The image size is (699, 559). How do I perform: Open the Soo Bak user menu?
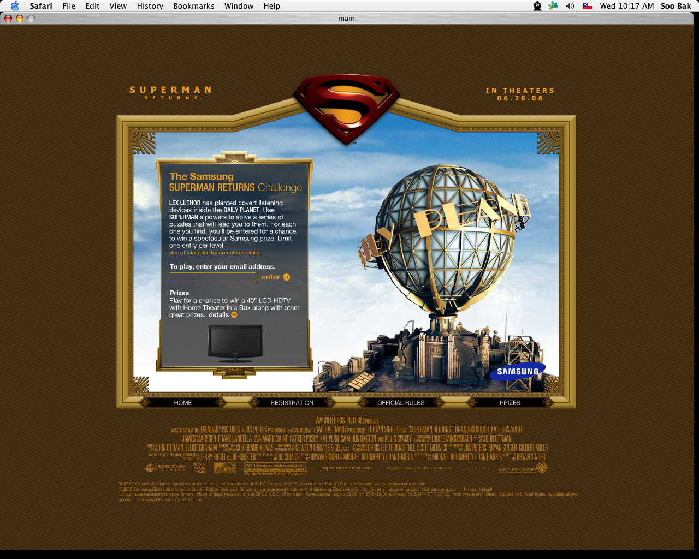[x=676, y=6]
